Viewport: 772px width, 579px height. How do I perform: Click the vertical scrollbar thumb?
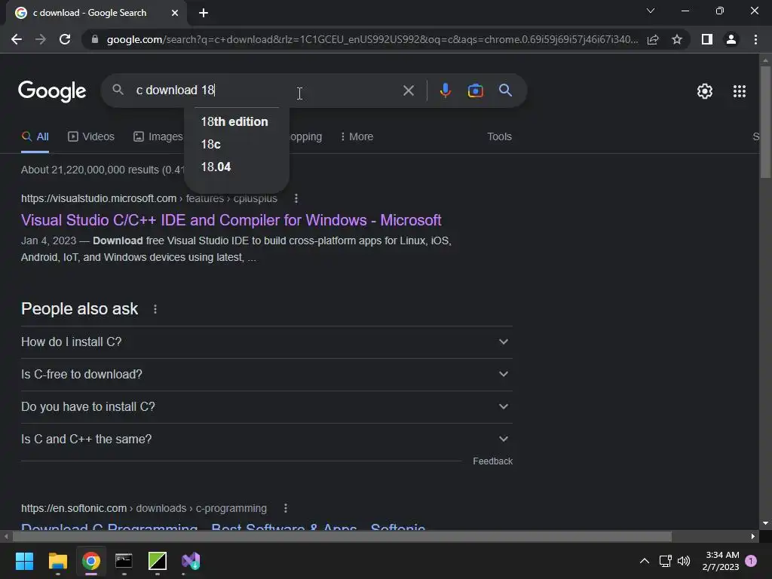pos(764,121)
